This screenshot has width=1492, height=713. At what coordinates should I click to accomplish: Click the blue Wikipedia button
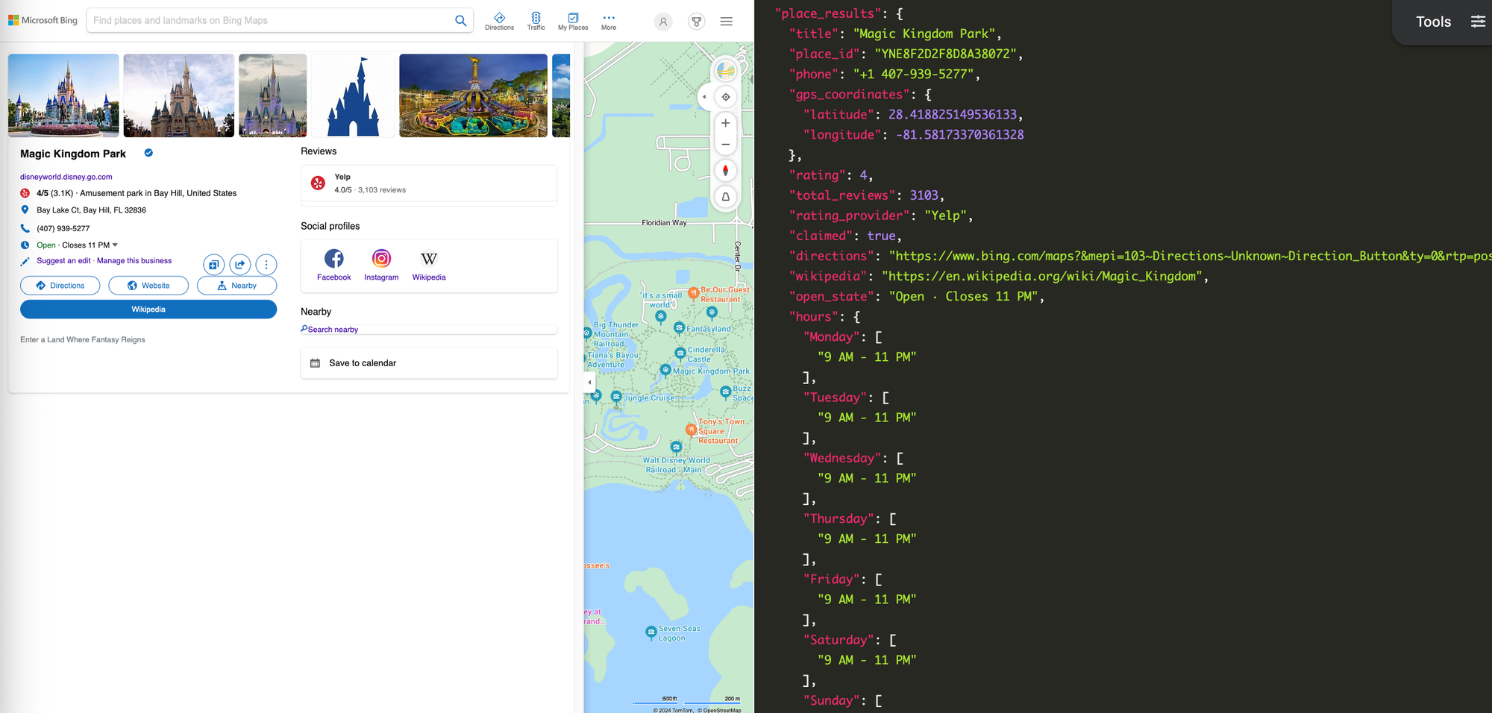[148, 310]
